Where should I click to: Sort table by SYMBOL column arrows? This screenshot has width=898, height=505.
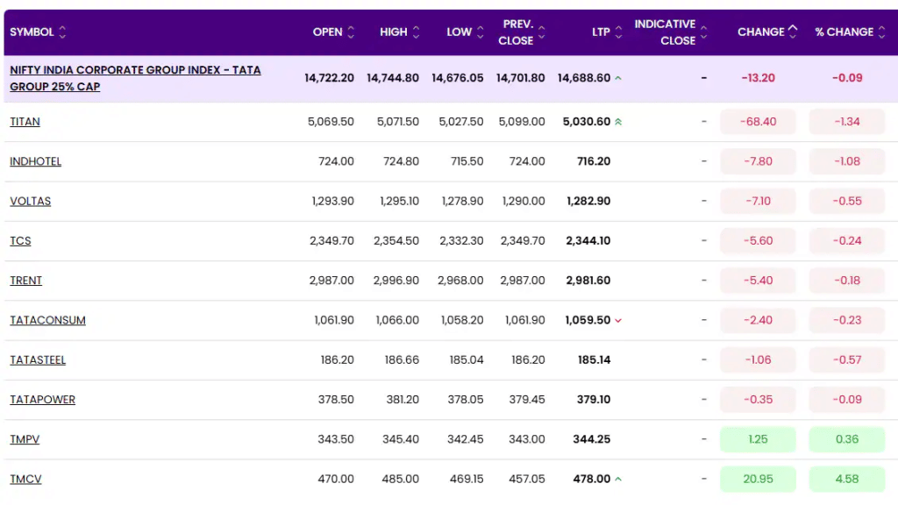coord(62,32)
